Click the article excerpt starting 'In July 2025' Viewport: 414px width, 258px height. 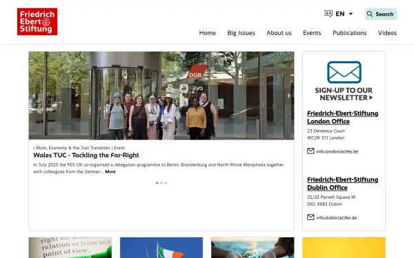click(159, 169)
